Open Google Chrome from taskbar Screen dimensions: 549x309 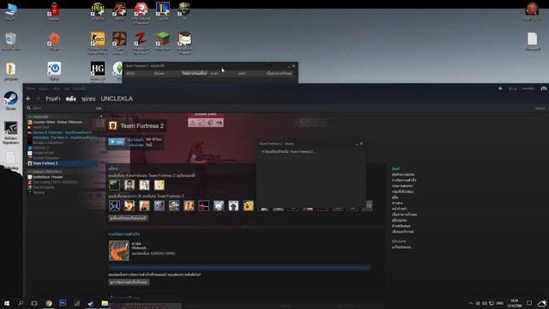pyautogui.click(x=49, y=303)
